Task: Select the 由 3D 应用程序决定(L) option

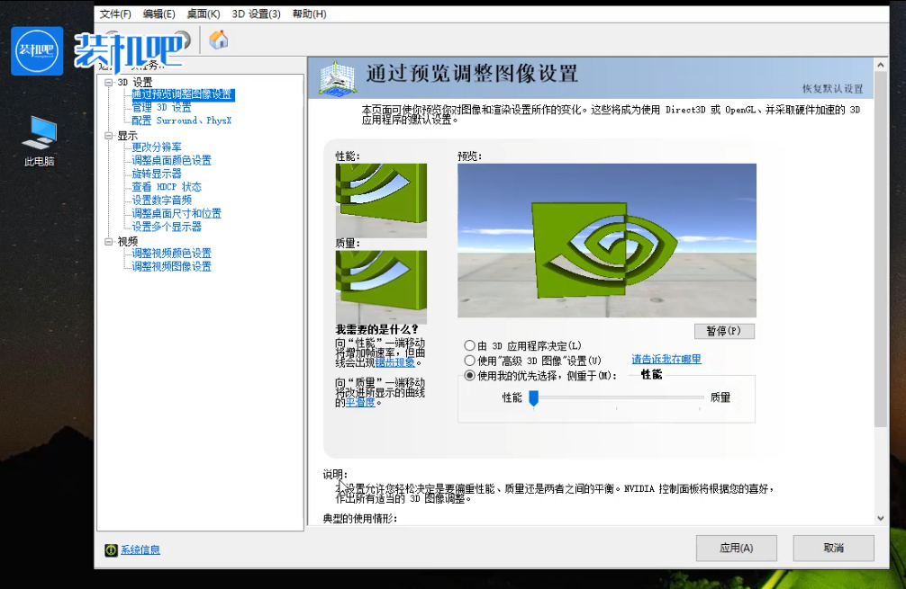Action: [x=470, y=344]
